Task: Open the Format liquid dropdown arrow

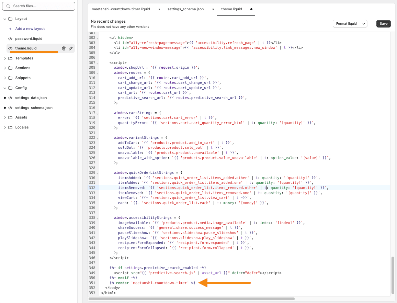Action: pyautogui.click(x=364, y=24)
